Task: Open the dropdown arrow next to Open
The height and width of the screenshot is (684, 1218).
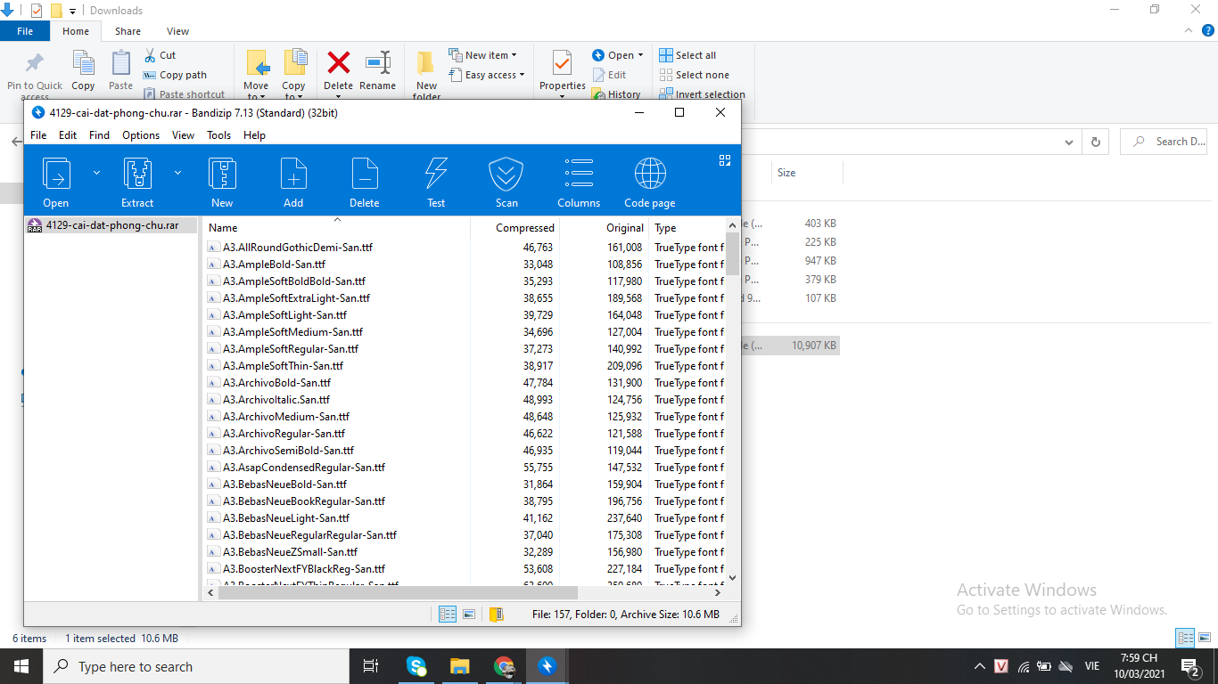Action: click(x=96, y=173)
